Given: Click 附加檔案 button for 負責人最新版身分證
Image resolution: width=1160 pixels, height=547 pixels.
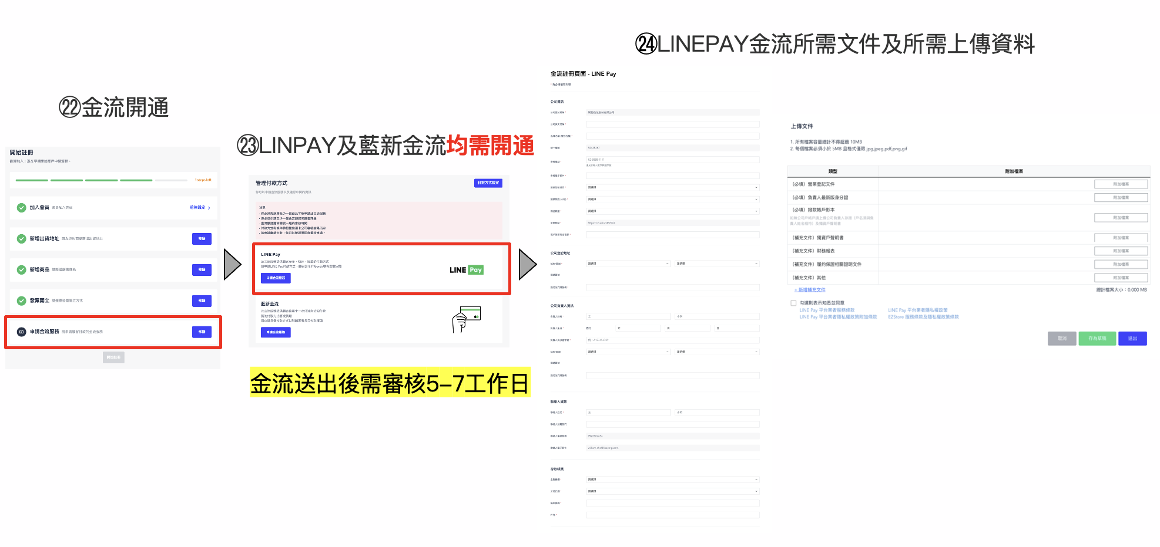Looking at the screenshot, I should [1121, 198].
